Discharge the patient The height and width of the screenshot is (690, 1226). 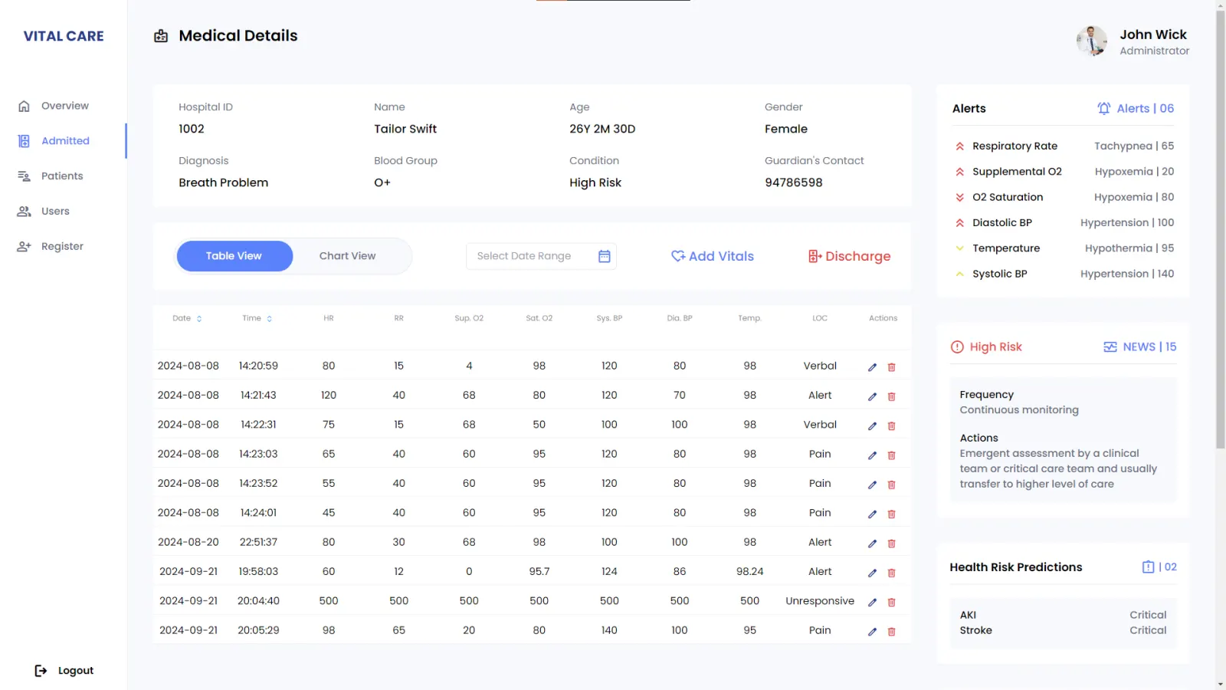(849, 256)
